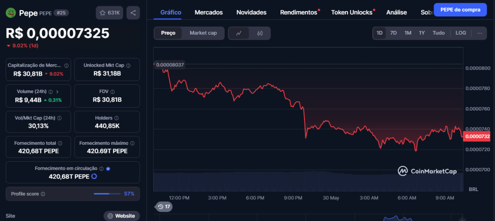
Task: Open the Token Unlocks tab
Action: tap(352, 13)
